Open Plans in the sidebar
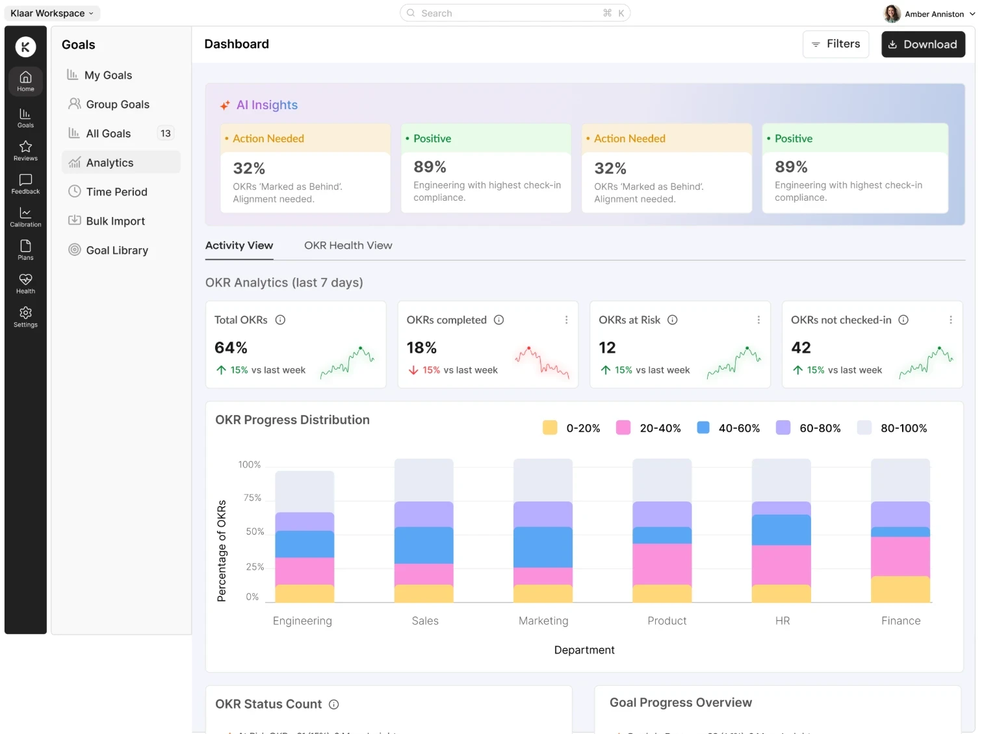The width and height of the screenshot is (984, 734). [25, 250]
